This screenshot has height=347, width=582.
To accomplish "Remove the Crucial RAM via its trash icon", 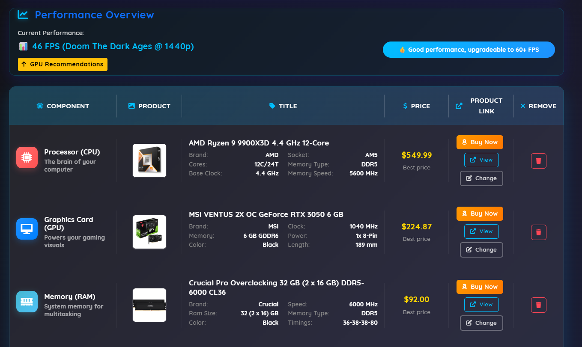I will pos(538,305).
